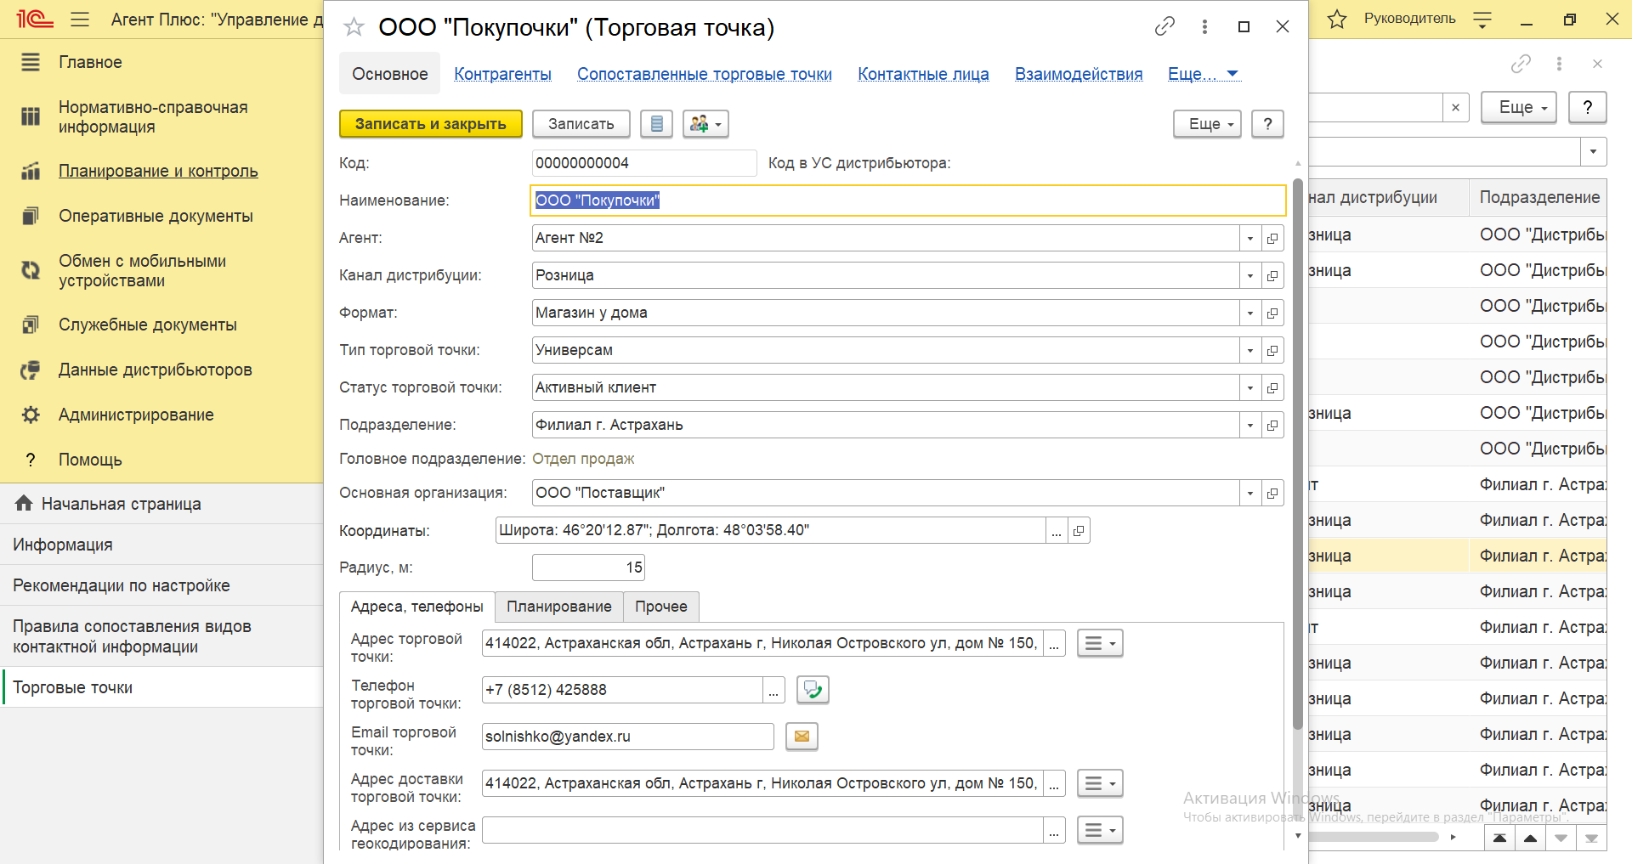Click the Email торговой точки field
The width and height of the screenshot is (1632, 864).
[627, 737]
